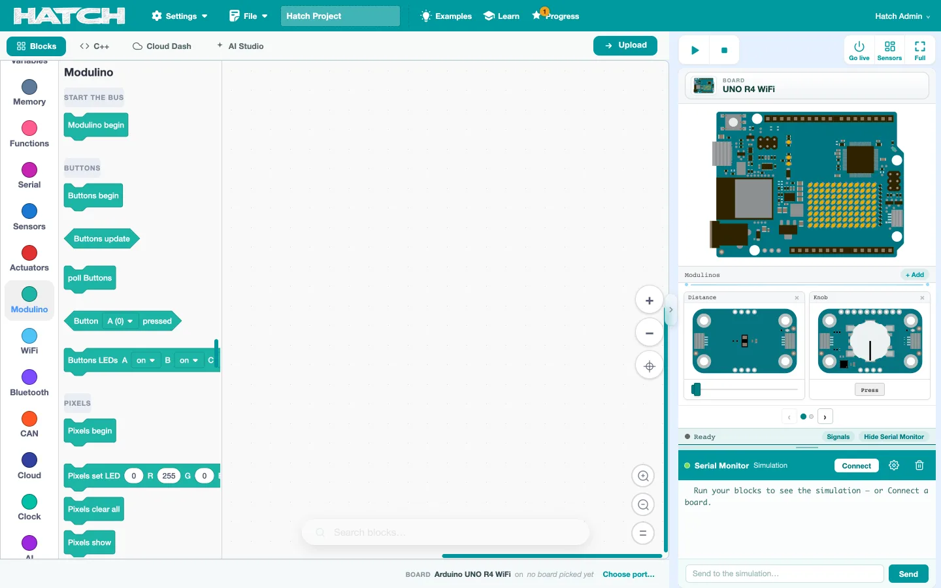The width and height of the screenshot is (941, 588).
Task: Select the Modulino block category
Action: (29, 301)
